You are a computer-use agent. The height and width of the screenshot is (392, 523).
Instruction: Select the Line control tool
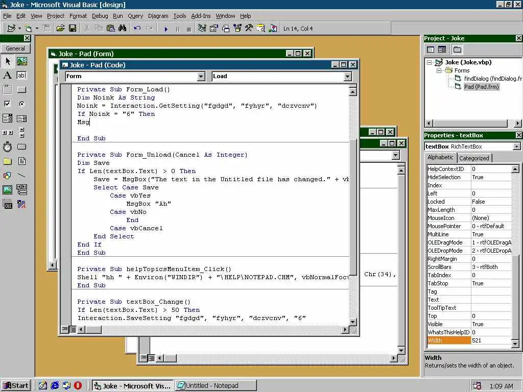click(21, 176)
